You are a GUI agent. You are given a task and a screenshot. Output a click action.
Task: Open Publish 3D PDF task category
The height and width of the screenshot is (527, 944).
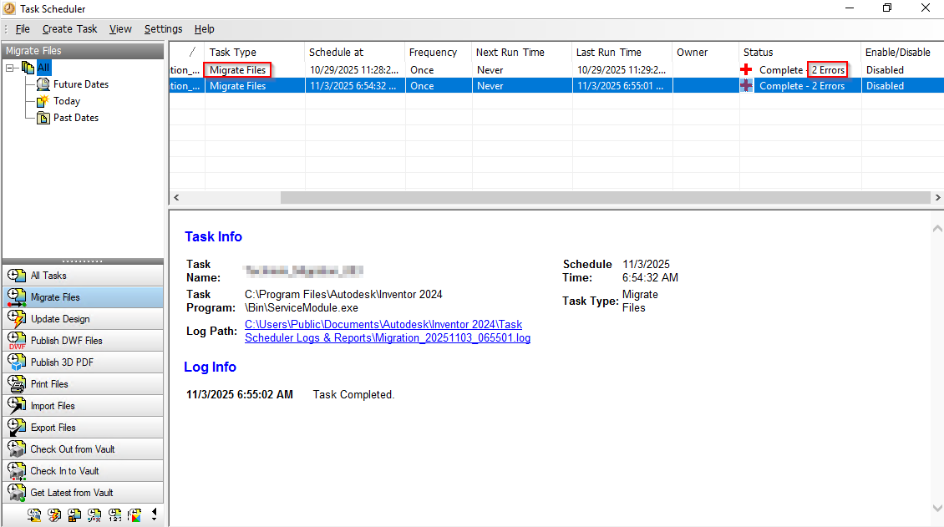click(83, 362)
